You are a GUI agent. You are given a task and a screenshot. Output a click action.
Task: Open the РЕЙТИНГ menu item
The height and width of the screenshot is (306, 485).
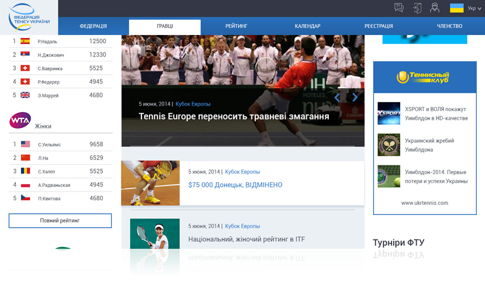236,26
